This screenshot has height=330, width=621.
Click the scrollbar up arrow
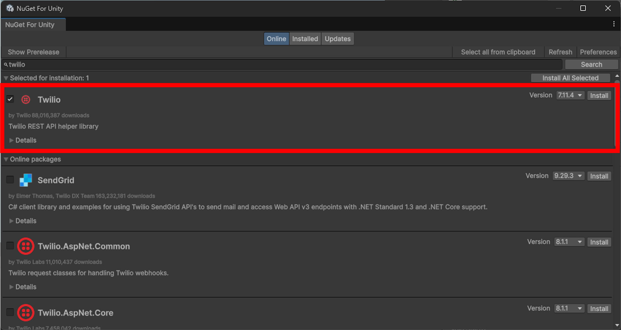(x=617, y=76)
